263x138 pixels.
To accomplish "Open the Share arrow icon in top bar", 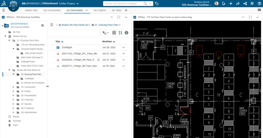I will tap(238, 3).
